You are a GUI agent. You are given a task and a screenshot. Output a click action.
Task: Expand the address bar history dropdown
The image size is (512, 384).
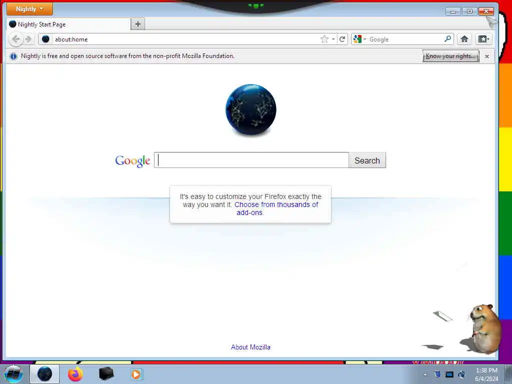(x=333, y=39)
